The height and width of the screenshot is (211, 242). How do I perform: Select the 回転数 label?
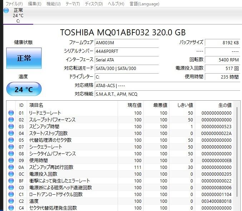point(196,60)
